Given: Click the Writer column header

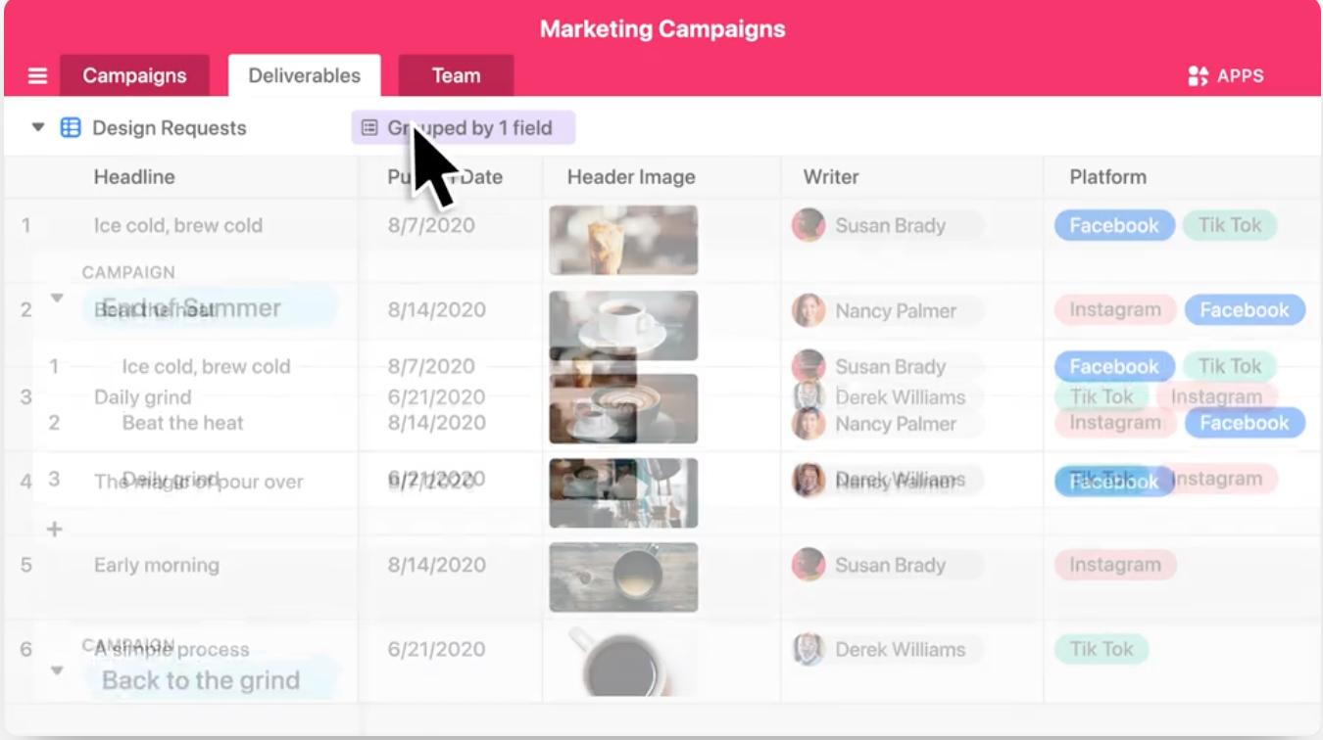Looking at the screenshot, I should (x=830, y=177).
